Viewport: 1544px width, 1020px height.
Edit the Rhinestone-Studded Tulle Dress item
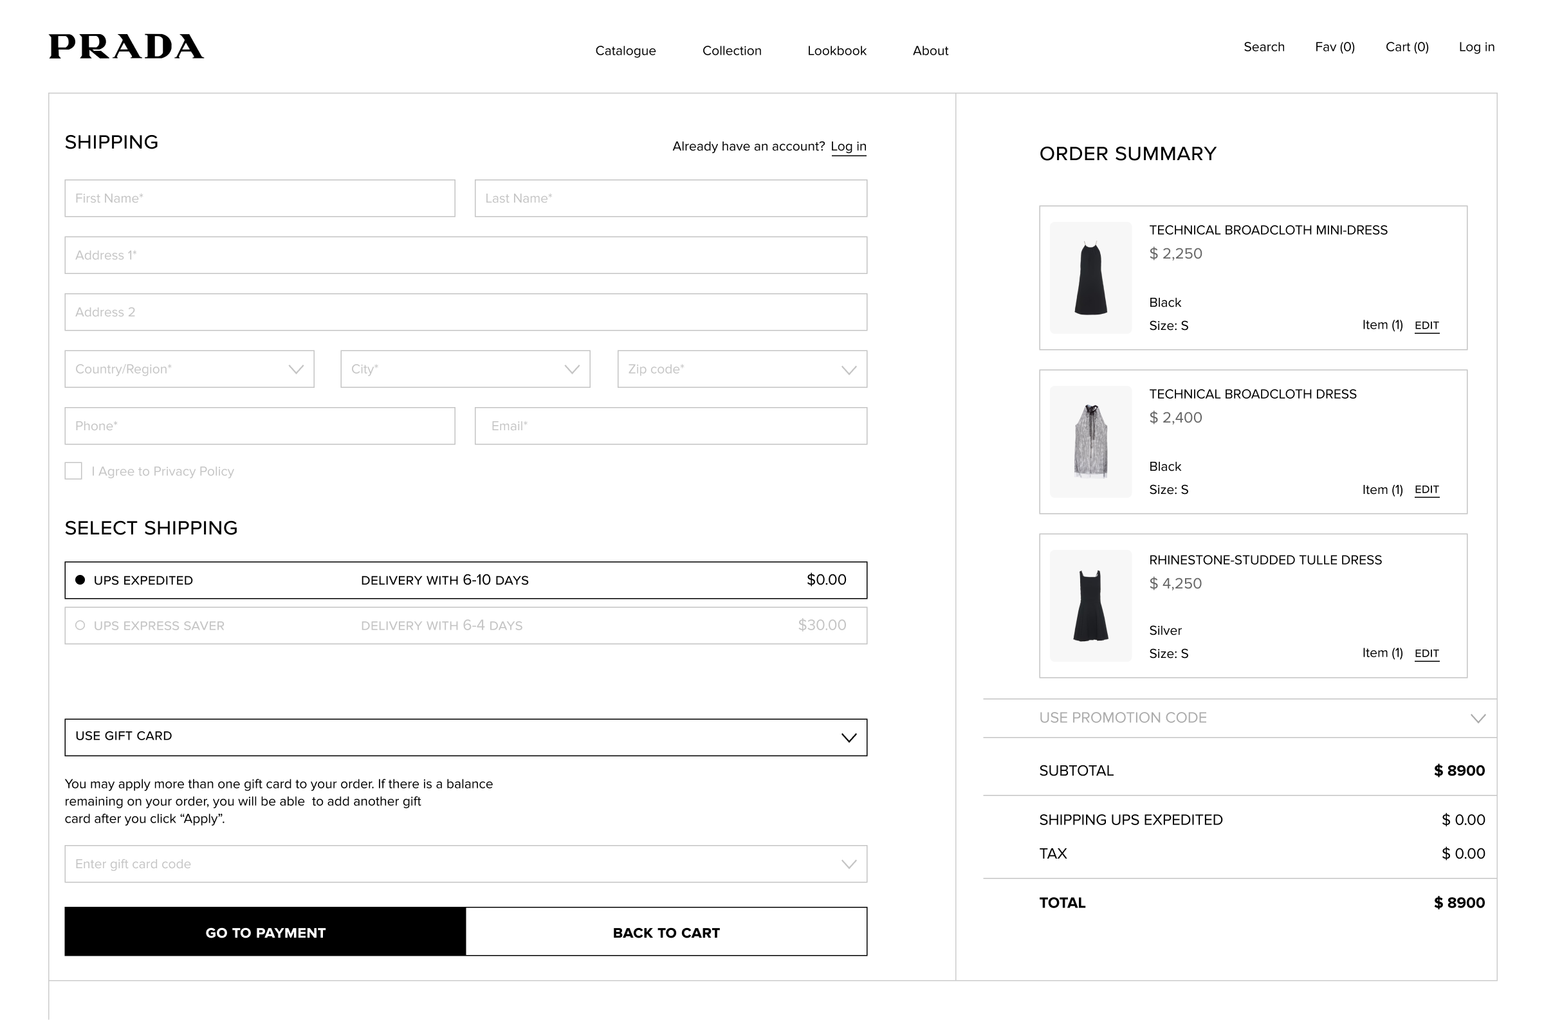coord(1426,653)
